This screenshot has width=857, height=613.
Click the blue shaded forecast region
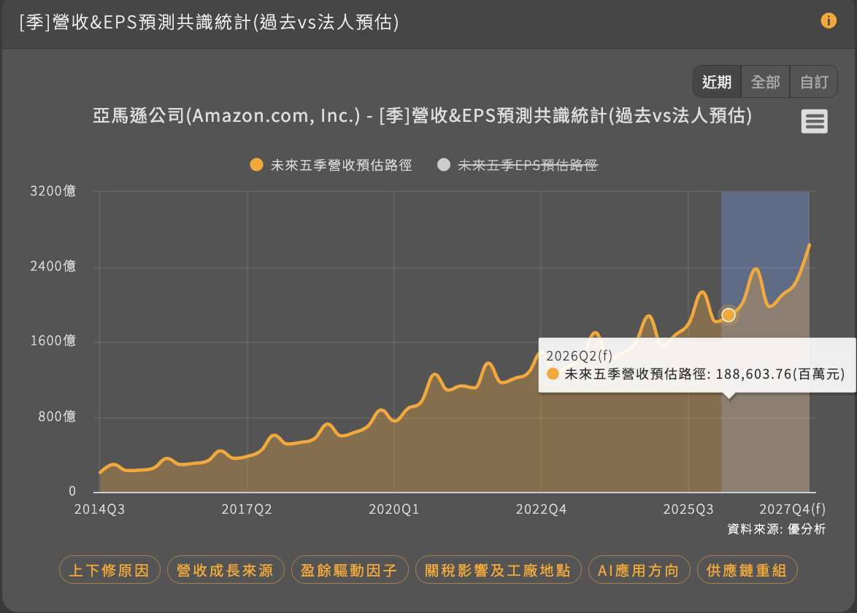765,234
